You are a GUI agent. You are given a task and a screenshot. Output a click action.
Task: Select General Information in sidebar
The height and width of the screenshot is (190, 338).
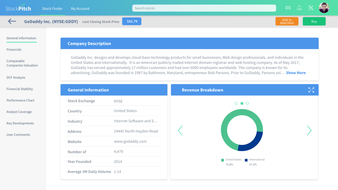[x=21, y=38]
